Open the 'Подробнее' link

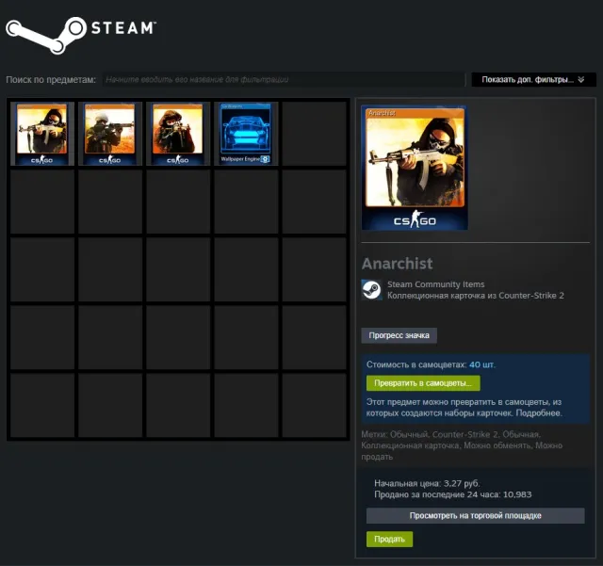tap(539, 413)
